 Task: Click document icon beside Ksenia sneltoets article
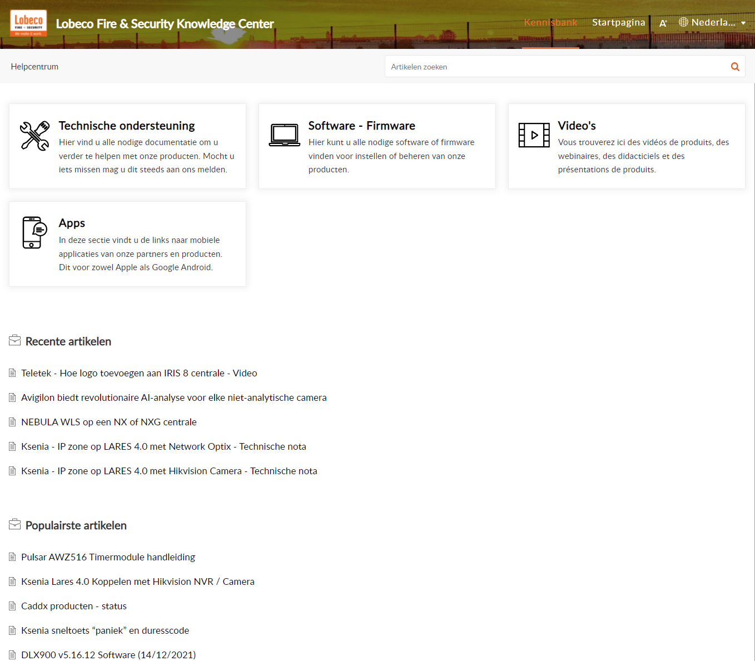coord(12,630)
